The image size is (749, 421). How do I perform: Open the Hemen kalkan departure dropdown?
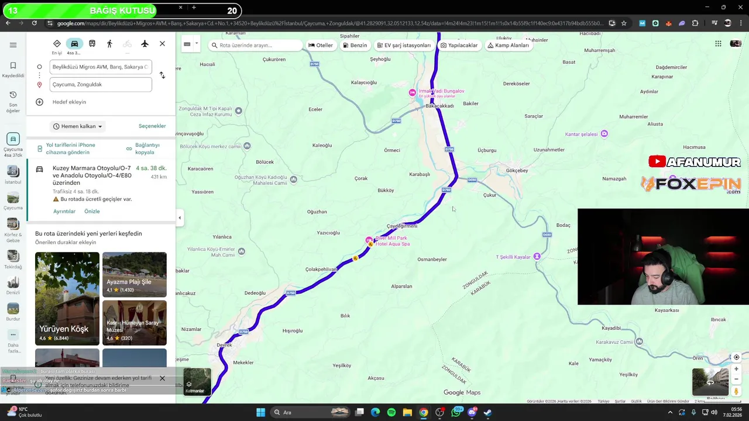tap(77, 126)
